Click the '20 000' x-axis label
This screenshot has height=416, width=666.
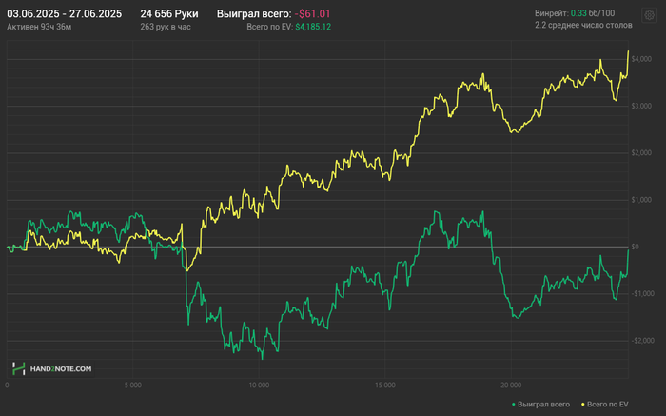pyautogui.click(x=511, y=386)
